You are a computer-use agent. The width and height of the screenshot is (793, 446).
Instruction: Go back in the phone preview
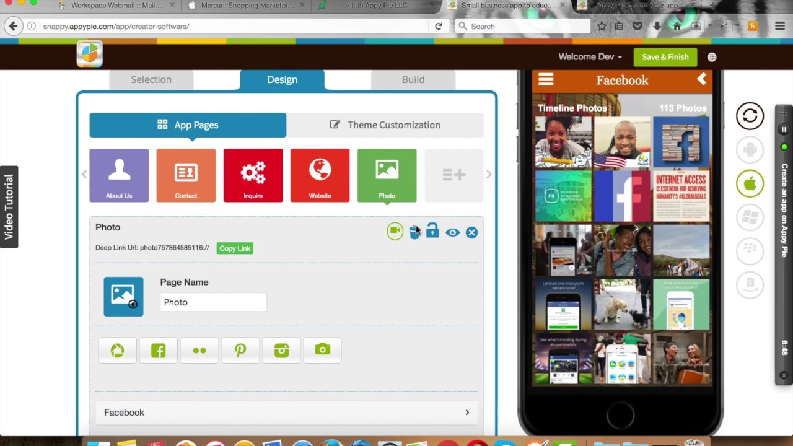coord(701,79)
